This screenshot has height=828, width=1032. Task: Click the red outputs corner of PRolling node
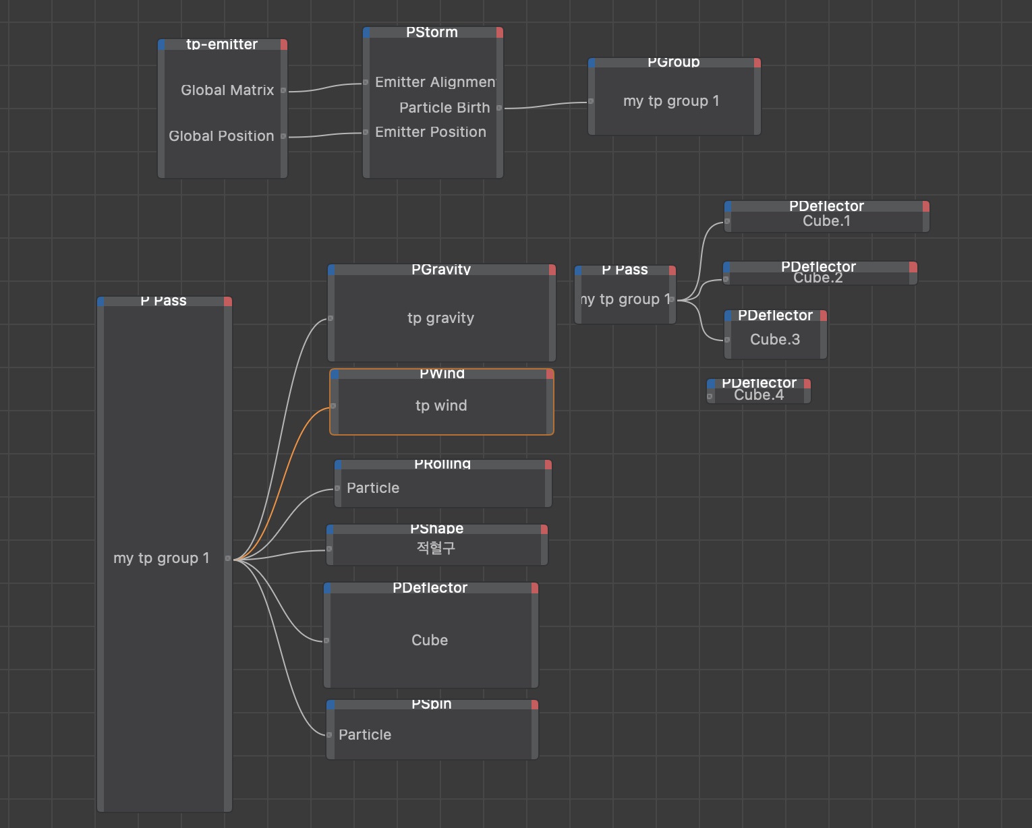coord(548,465)
